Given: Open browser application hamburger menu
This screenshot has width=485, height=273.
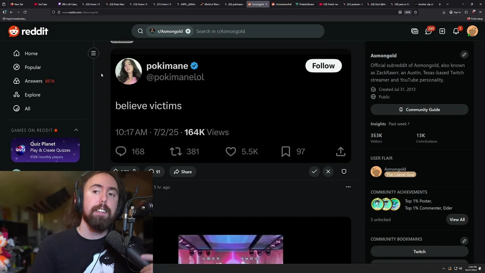Looking at the screenshot, I should pyautogui.click(x=480, y=12).
